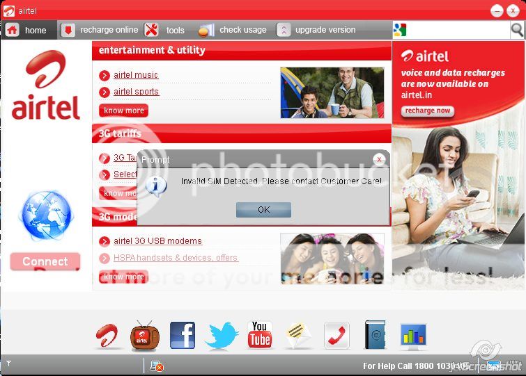The image size is (526, 376).
Task: Click the tools wrench icon
Action: [x=151, y=30]
